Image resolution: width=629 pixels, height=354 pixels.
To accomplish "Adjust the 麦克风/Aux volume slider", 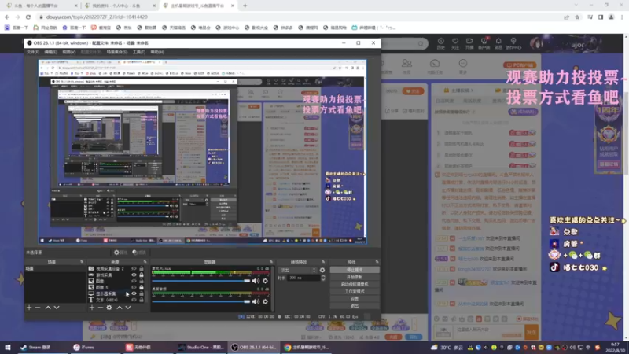I will coord(201,281).
